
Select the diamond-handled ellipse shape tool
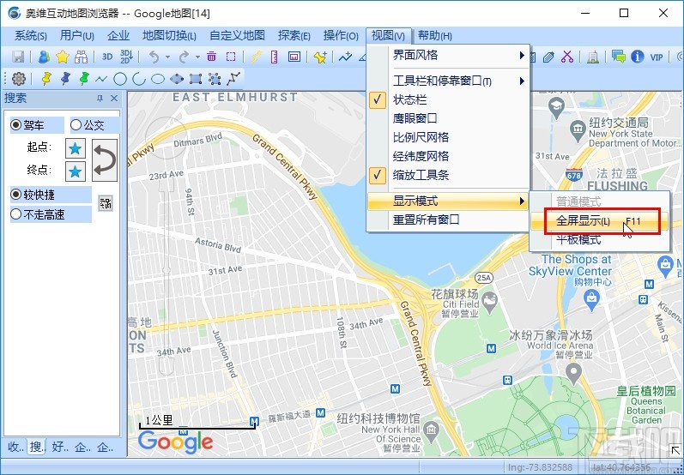pyautogui.click(x=177, y=79)
